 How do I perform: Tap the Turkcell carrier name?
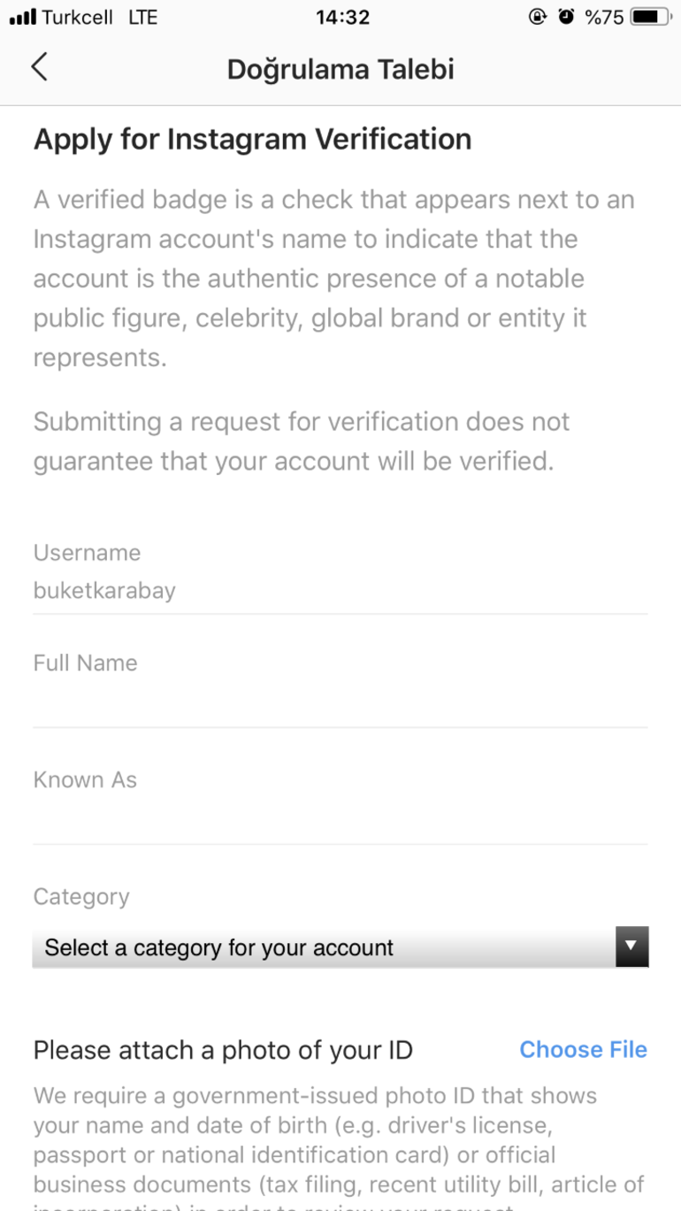77,17
